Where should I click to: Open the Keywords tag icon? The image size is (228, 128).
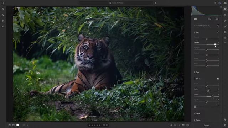pos(225,119)
